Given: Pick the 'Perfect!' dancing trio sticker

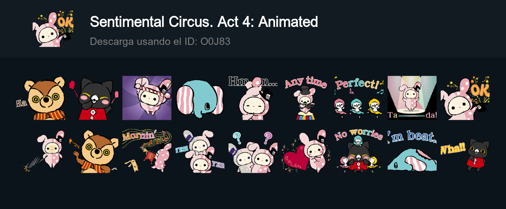Looking at the screenshot, I should [359, 98].
